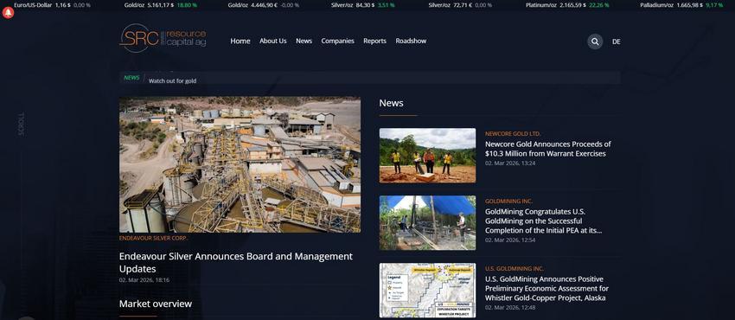The image size is (735, 320).
Task: Click the Whistler project map thumbnail
Action: 427,290
